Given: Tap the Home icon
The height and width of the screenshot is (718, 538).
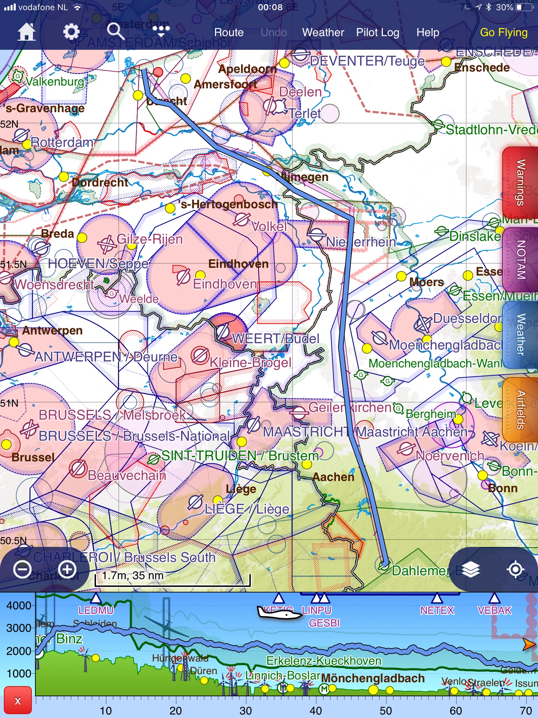Looking at the screenshot, I should [x=27, y=32].
